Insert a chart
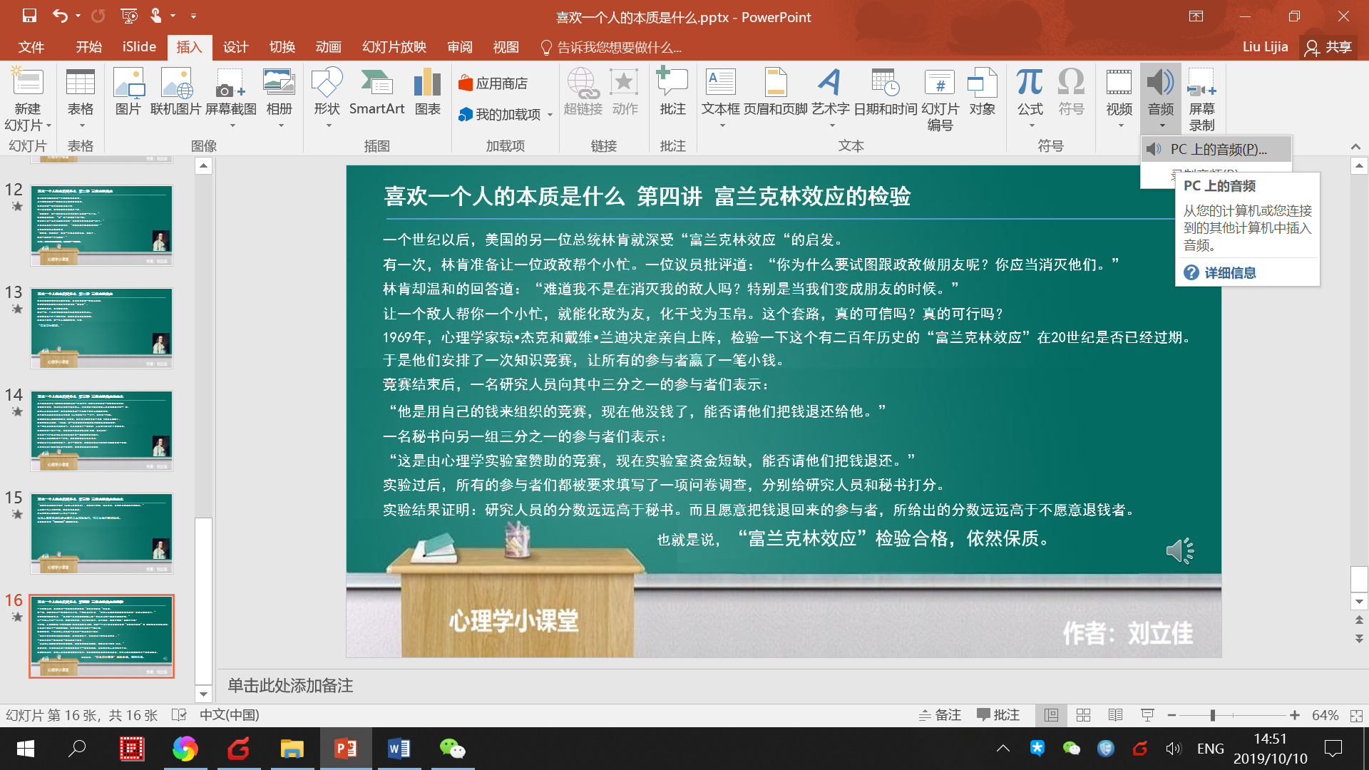The height and width of the screenshot is (770, 1369). coord(427,93)
